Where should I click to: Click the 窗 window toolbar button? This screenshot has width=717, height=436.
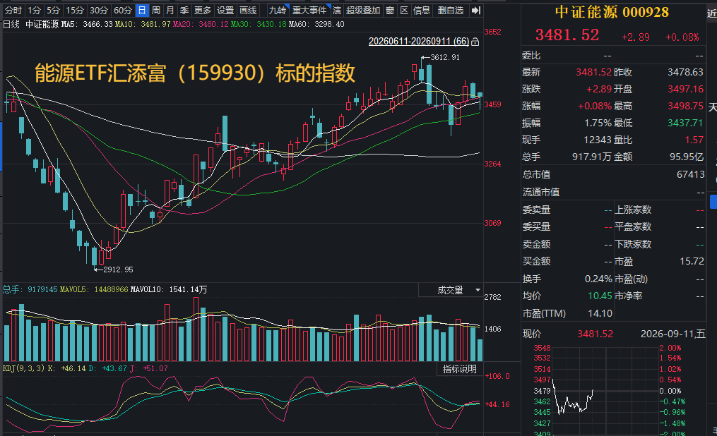click(390, 10)
